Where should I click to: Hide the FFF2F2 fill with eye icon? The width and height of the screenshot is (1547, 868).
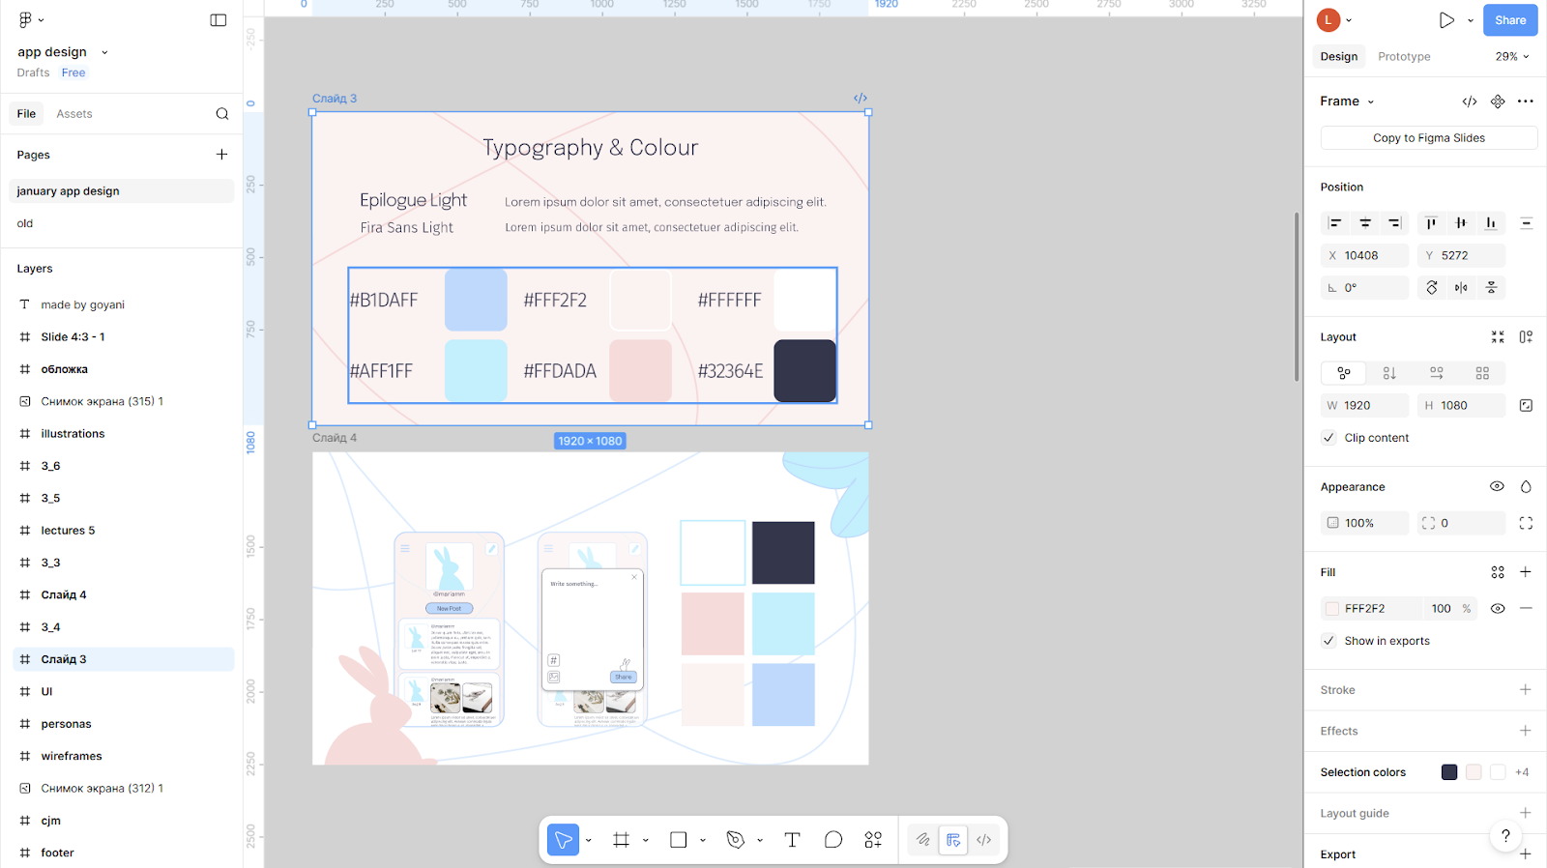coord(1497,609)
